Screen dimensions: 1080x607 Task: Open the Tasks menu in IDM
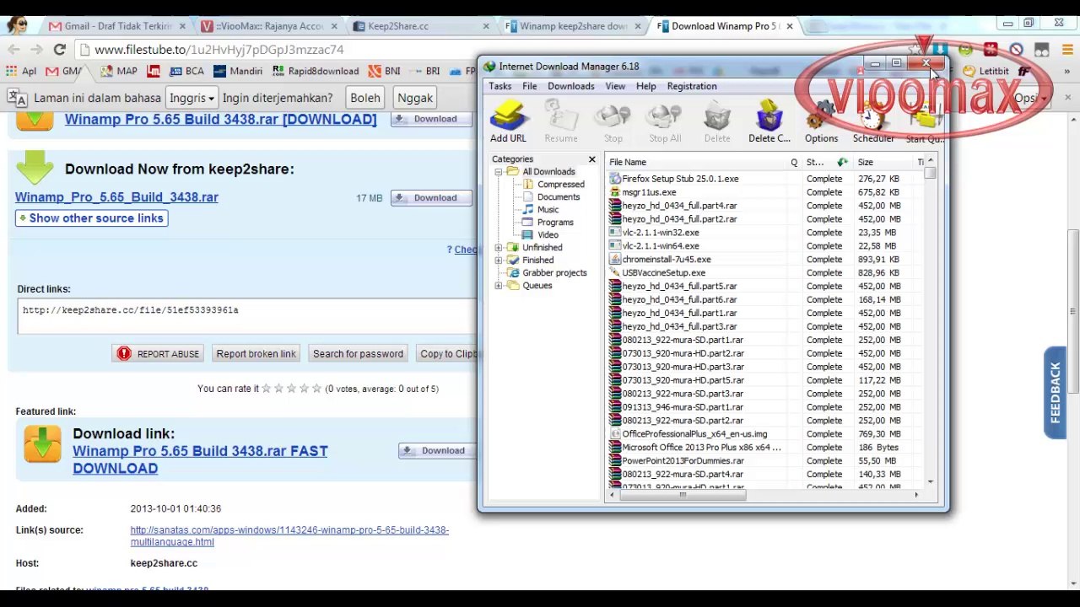click(x=499, y=86)
